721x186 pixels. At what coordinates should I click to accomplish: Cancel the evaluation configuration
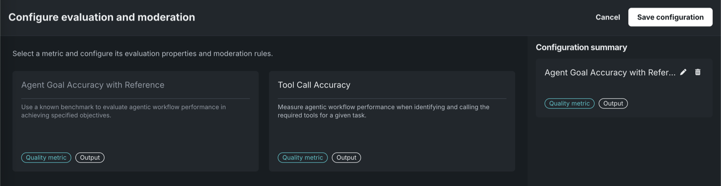click(608, 17)
